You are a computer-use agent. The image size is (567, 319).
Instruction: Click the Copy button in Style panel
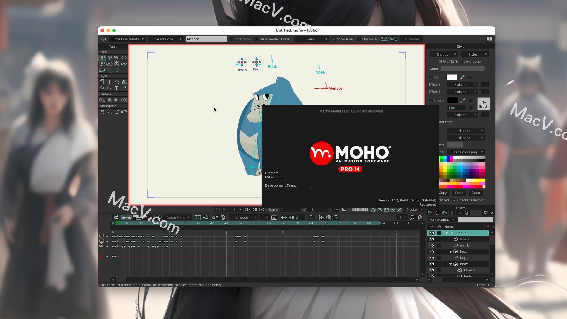442,193
